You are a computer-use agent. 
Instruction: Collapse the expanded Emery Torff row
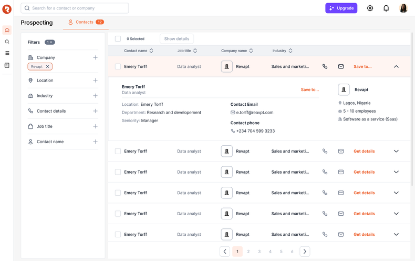(x=396, y=67)
